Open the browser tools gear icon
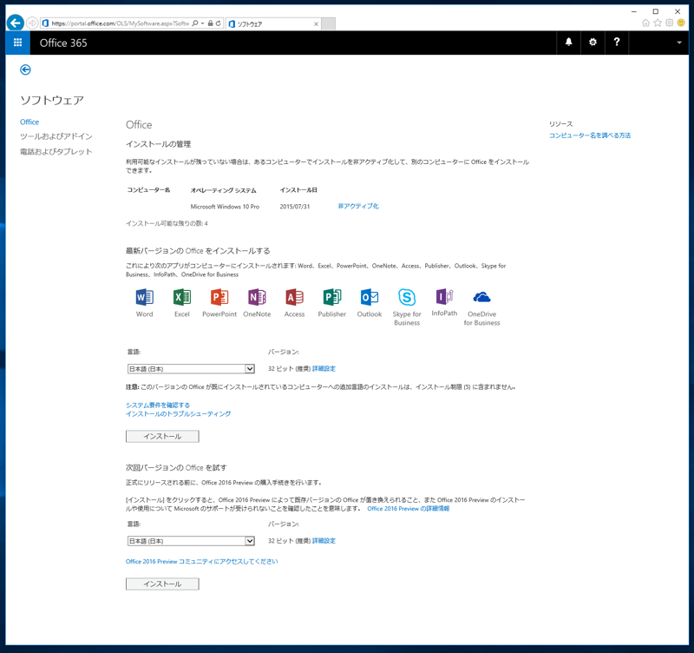 tap(669, 23)
